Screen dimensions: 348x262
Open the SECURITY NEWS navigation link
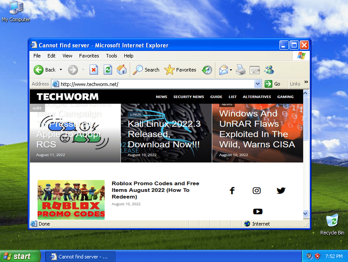tap(188, 97)
